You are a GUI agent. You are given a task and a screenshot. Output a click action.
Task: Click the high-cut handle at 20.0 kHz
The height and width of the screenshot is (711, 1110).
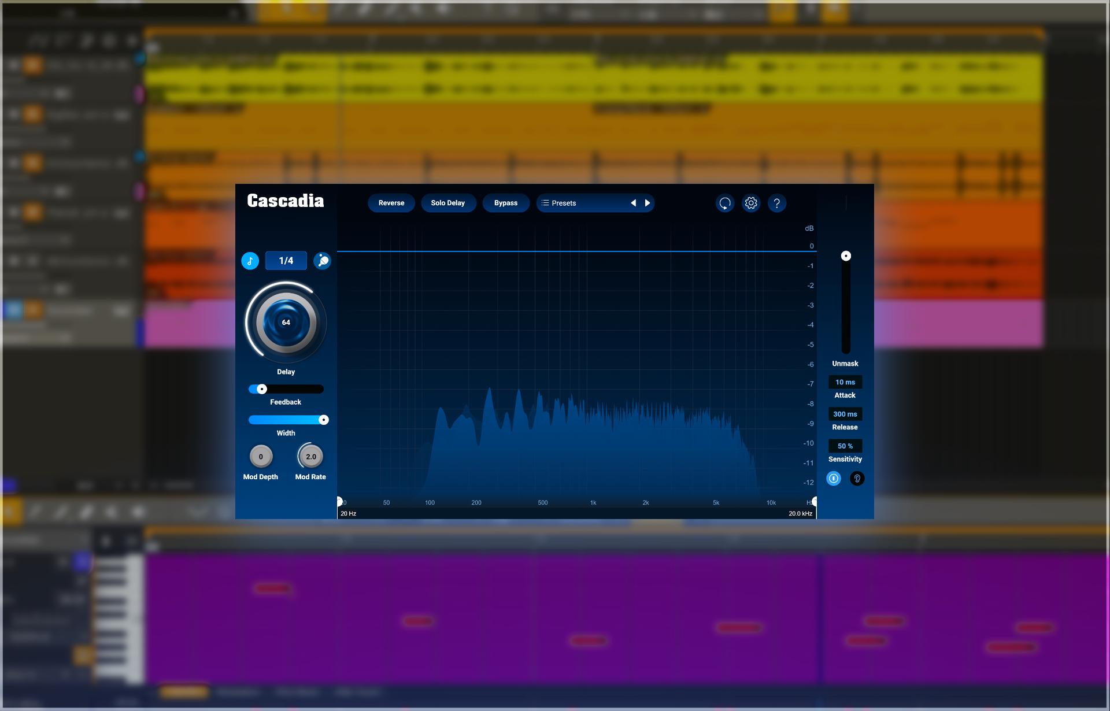click(815, 501)
